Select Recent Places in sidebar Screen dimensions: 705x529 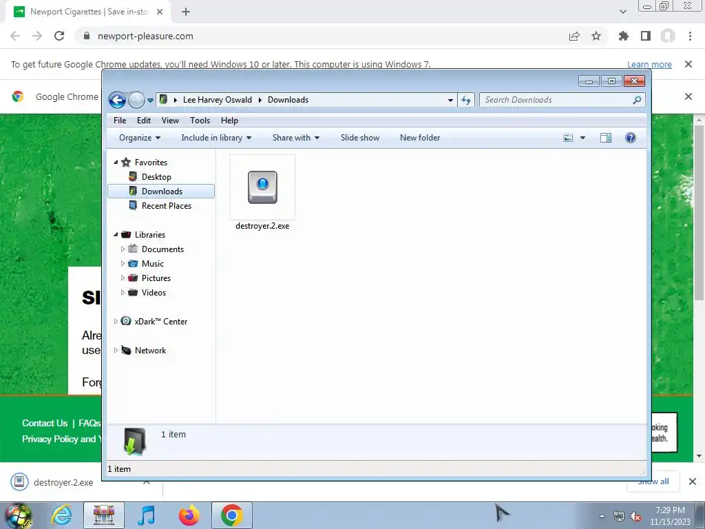[x=167, y=205]
